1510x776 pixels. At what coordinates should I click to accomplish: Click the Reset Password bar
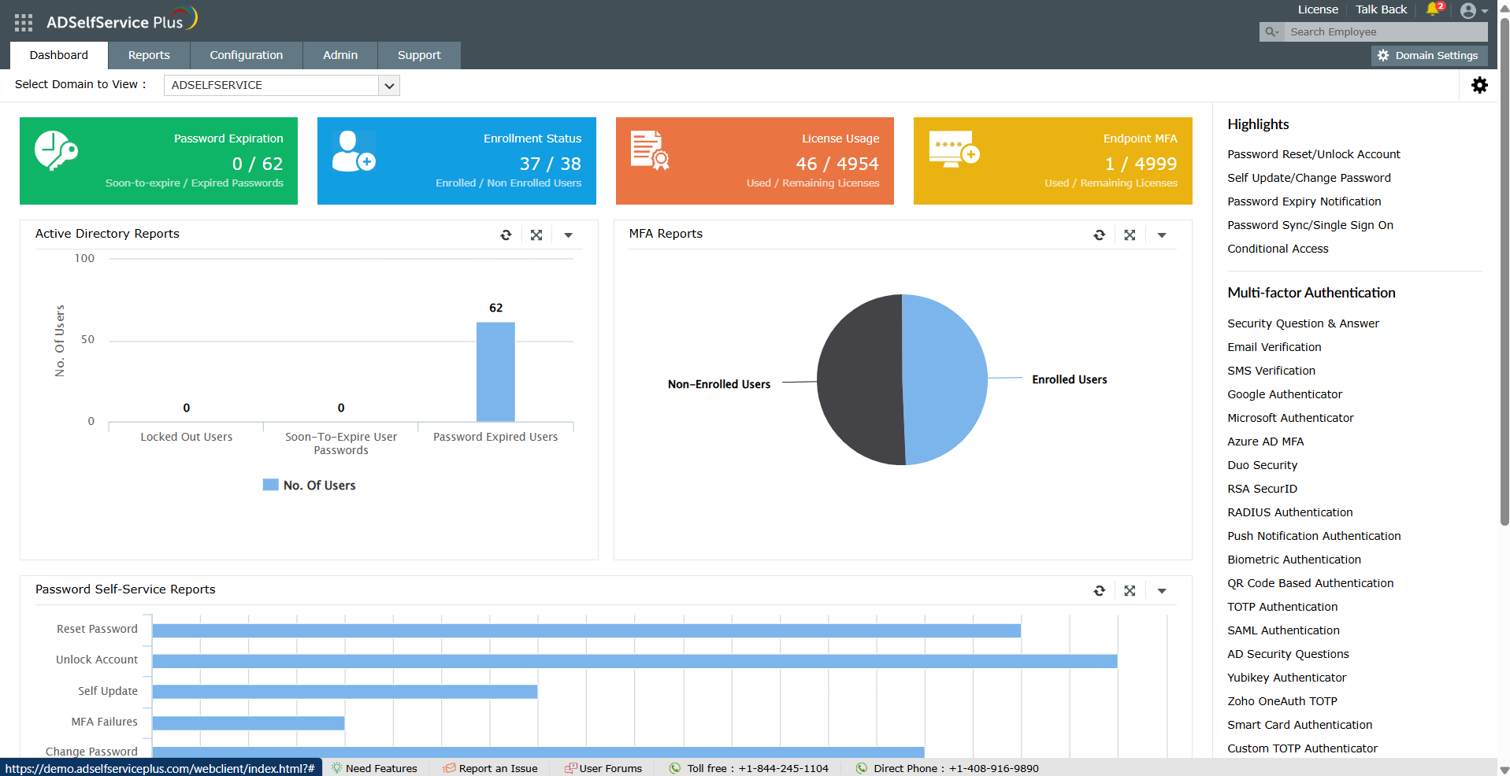coord(587,630)
